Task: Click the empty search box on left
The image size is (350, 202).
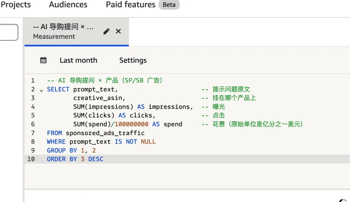Action: tap(9, 32)
